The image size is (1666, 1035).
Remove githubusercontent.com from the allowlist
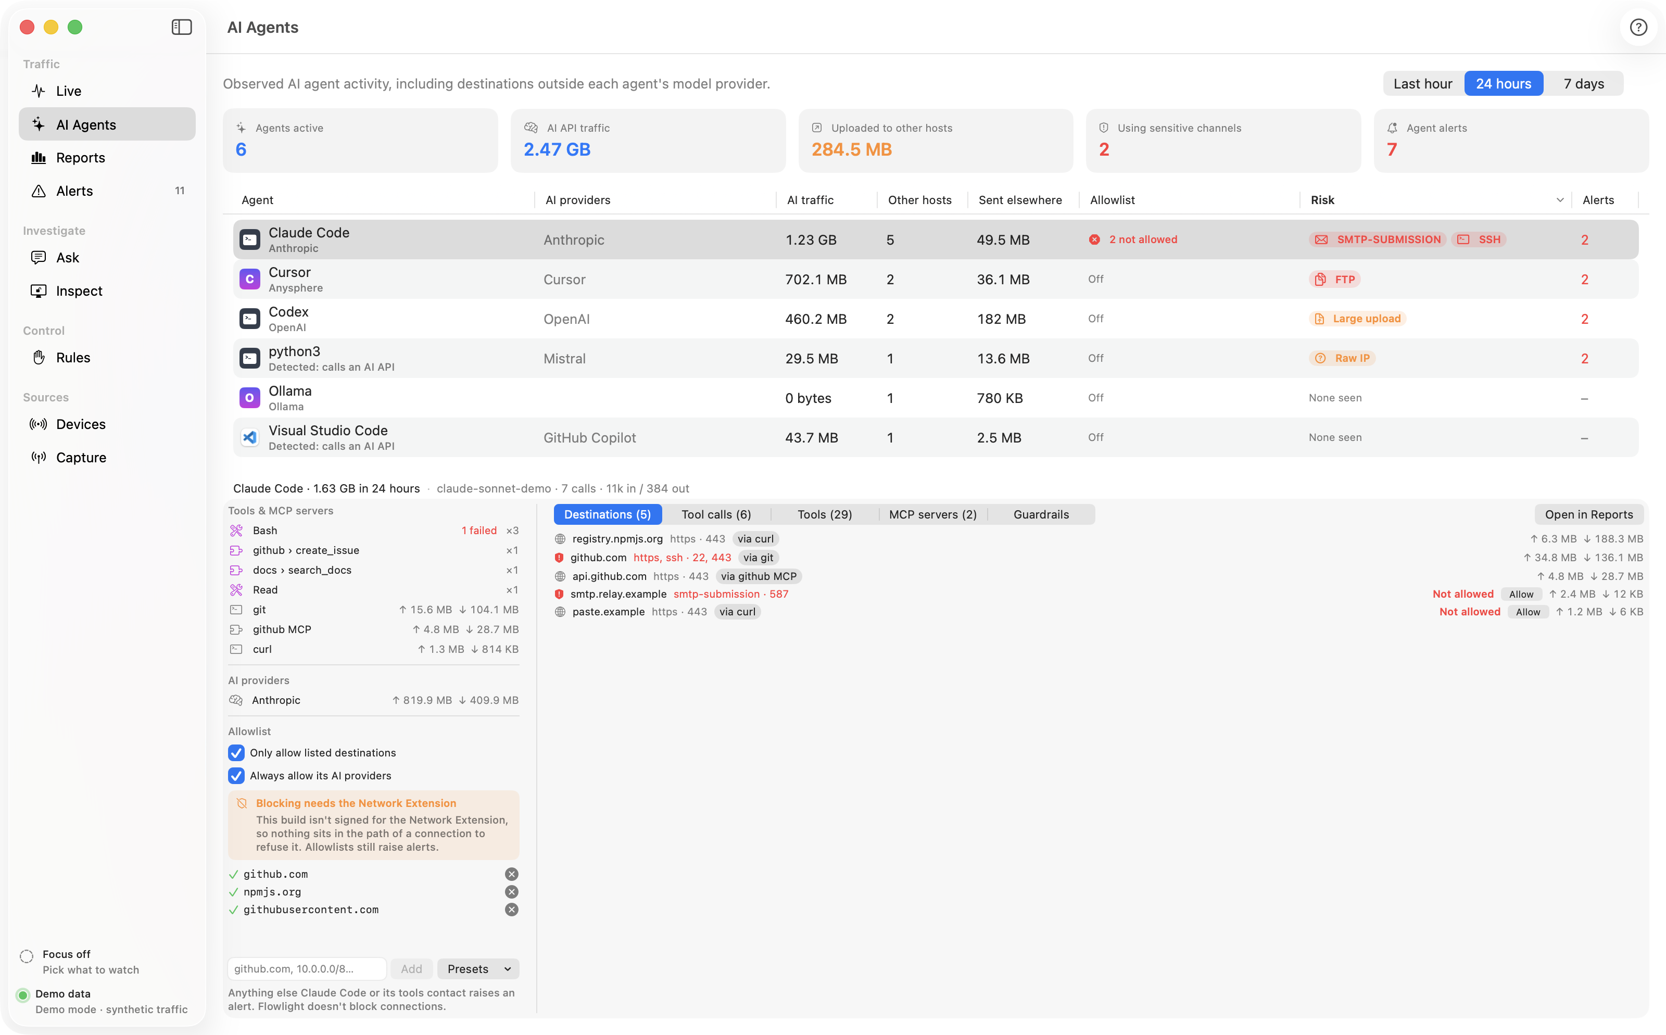[x=511, y=910]
